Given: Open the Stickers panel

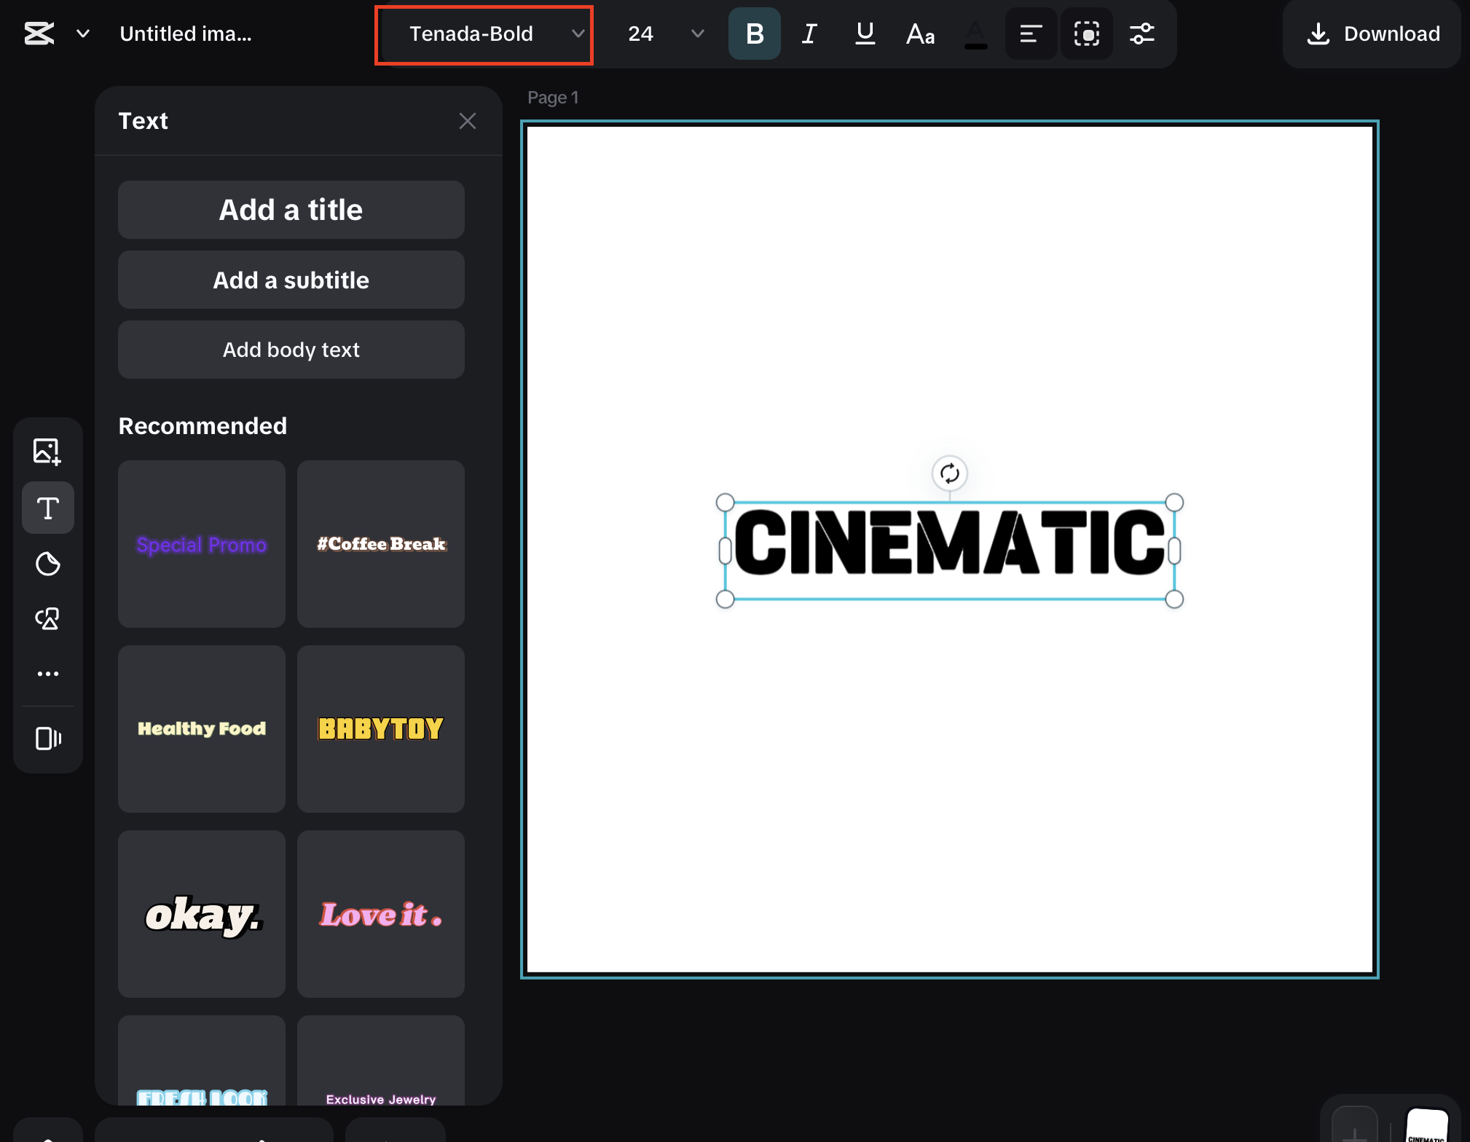Looking at the screenshot, I should (x=48, y=564).
